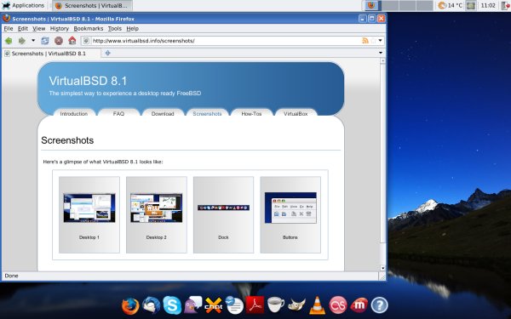Select the Screenshots | VirtualBSD 8.1 browser tab

pyautogui.click(x=51, y=54)
